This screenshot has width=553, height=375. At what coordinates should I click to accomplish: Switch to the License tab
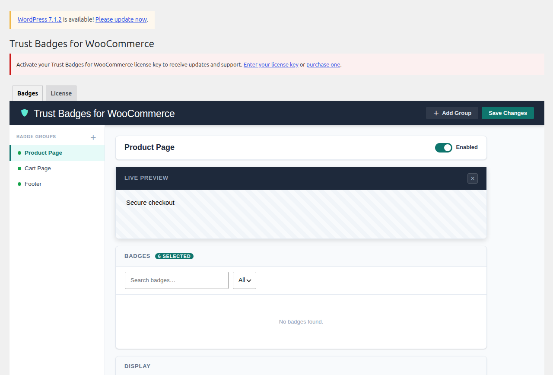click(x=61, y=93)
